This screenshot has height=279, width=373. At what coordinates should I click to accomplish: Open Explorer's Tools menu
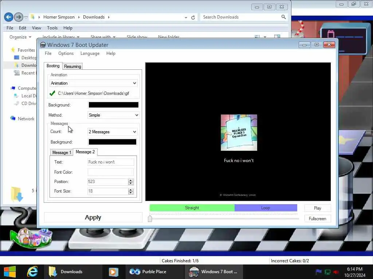52,28
